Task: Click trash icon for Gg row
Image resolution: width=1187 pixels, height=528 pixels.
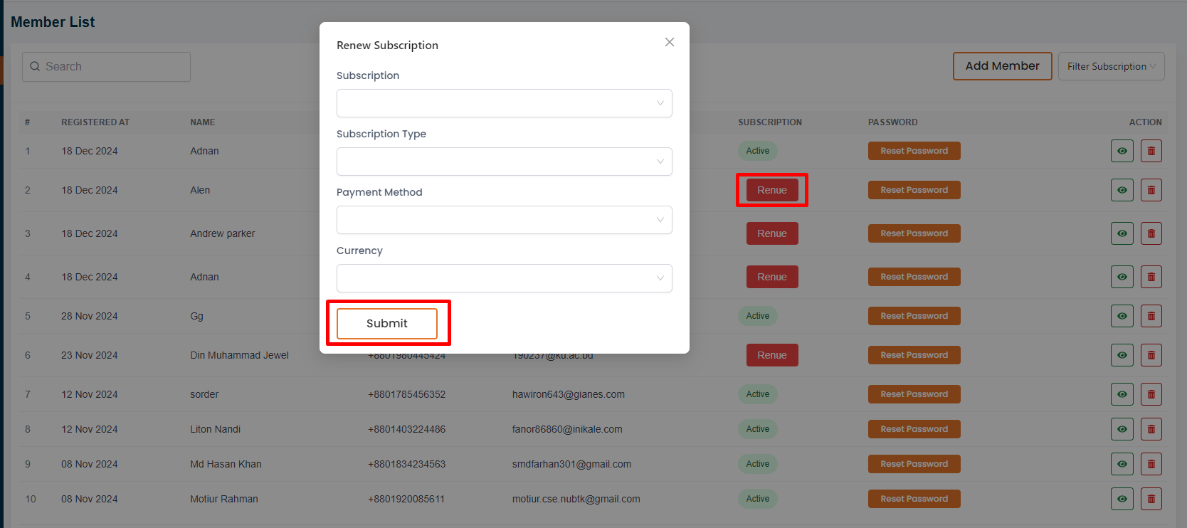Action: pyautogui.click(x=1151, y=316)
